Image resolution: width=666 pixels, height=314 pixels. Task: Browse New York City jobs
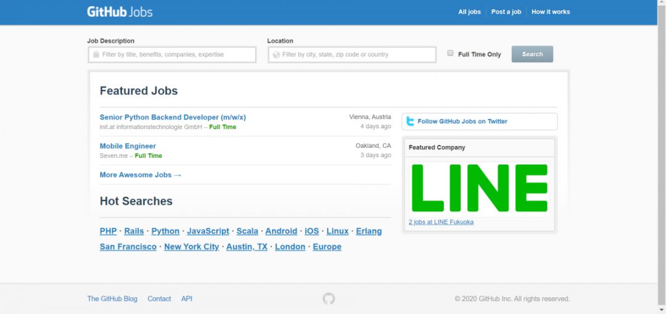[x=192, y=247]
